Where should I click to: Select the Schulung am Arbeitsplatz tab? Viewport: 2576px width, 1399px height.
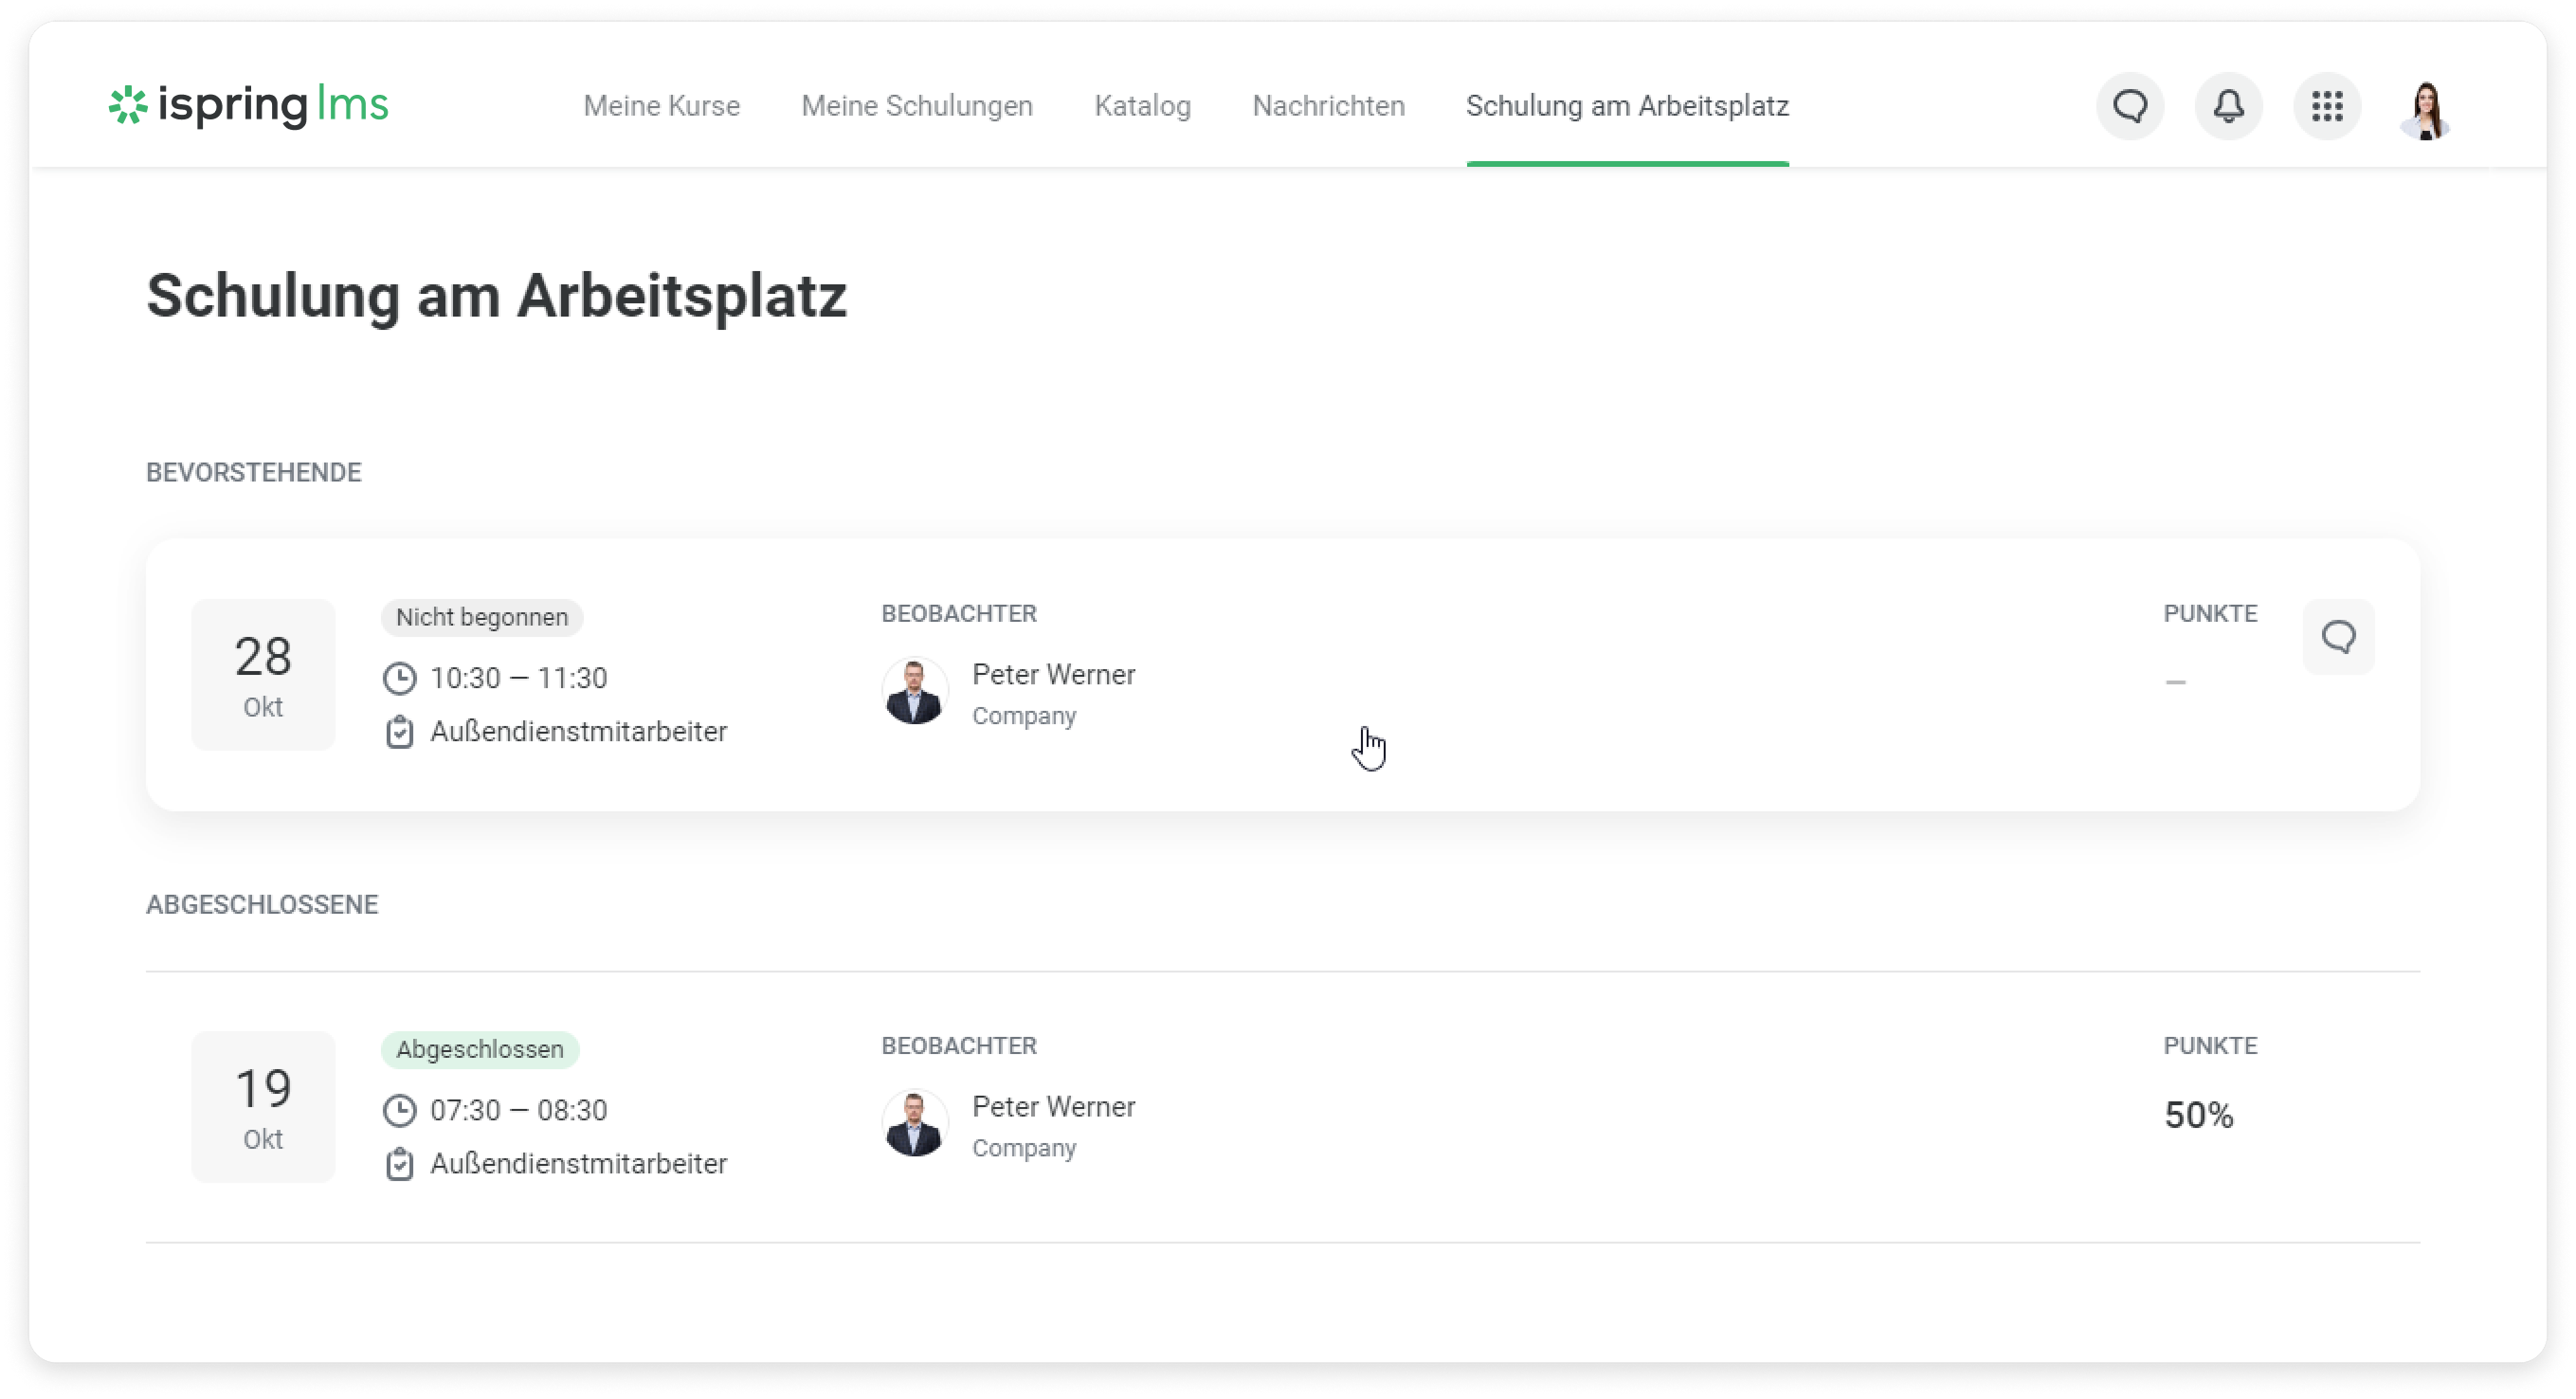pos(1627,106)
